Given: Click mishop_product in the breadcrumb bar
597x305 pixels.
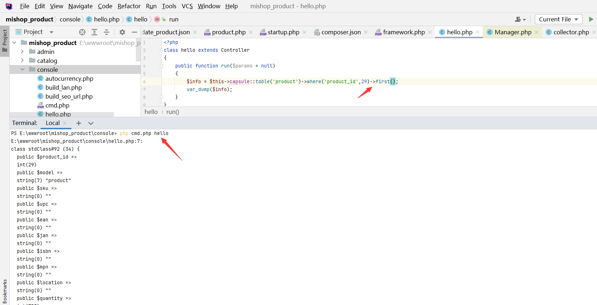Looking at the screenshot, I should pos(29,19).
